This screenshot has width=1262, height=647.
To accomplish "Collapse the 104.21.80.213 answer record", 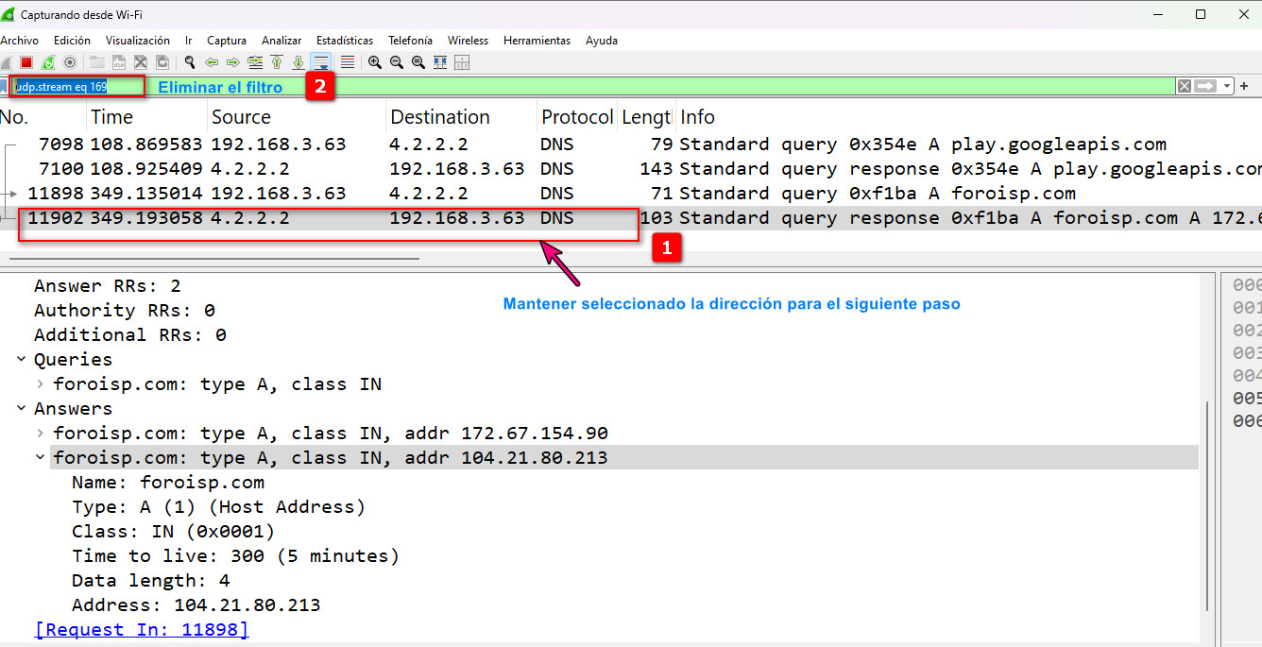I will pyautogui.click(x=40, y=458).
